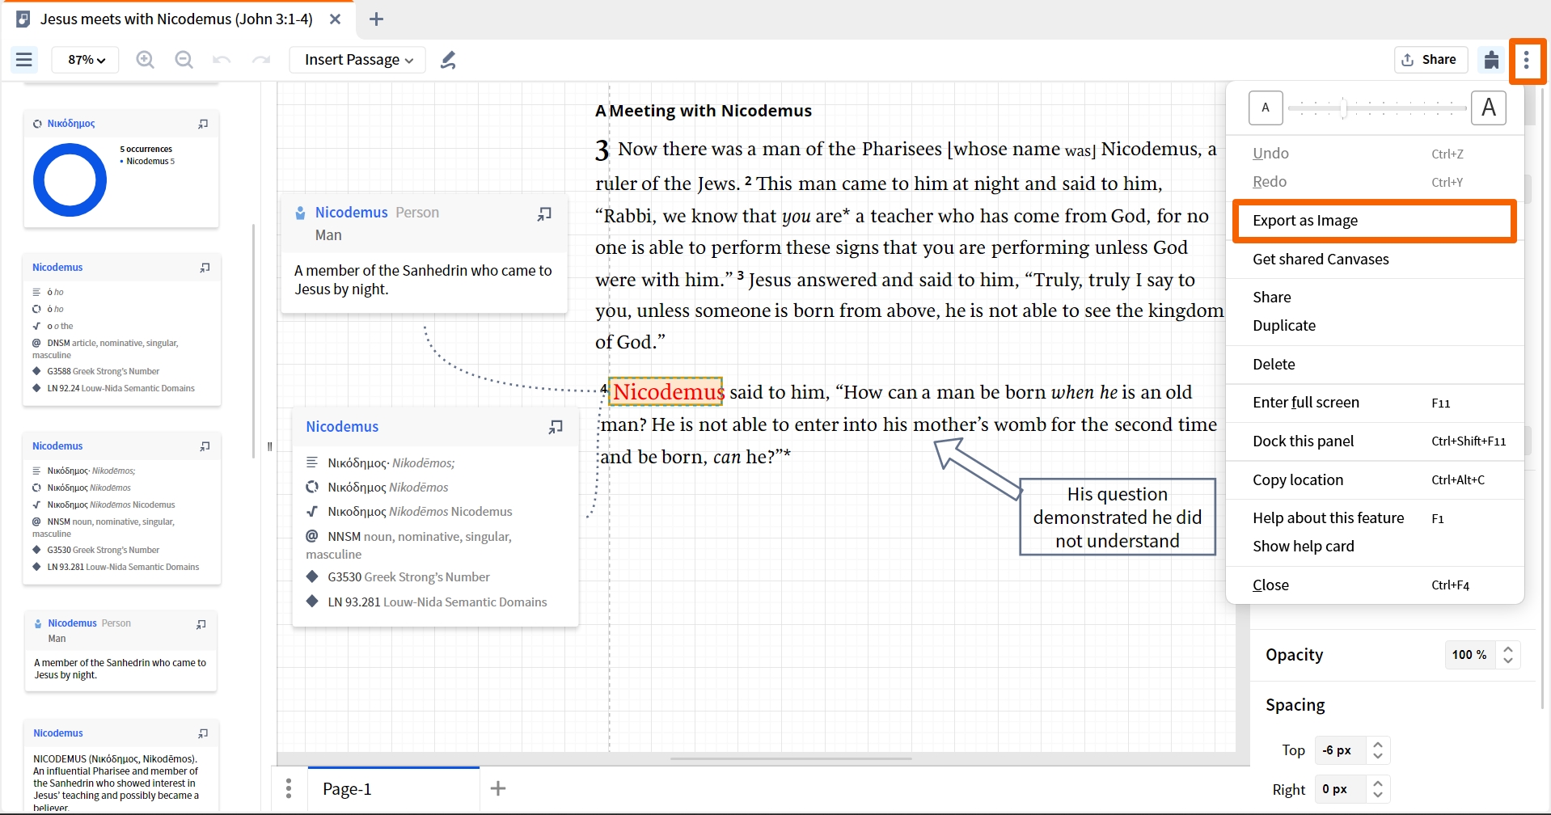Viewport: 1551px width, 815px height.
Task: Pin icon on canvas Nicodemus Person card
Action: (544, 213)
